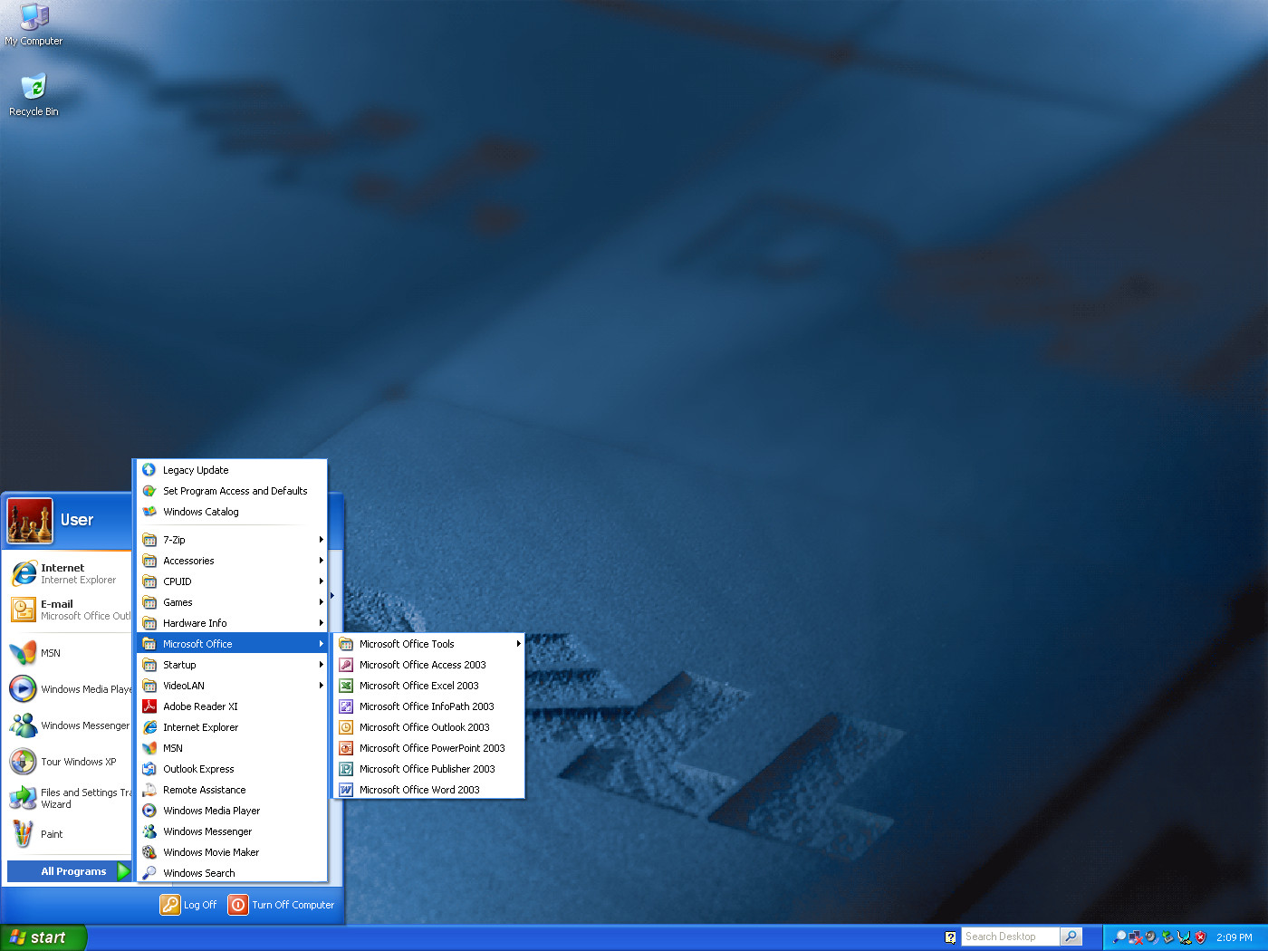Click the disconnected network tray icon
The image size is (1268, 951).
1135,937
